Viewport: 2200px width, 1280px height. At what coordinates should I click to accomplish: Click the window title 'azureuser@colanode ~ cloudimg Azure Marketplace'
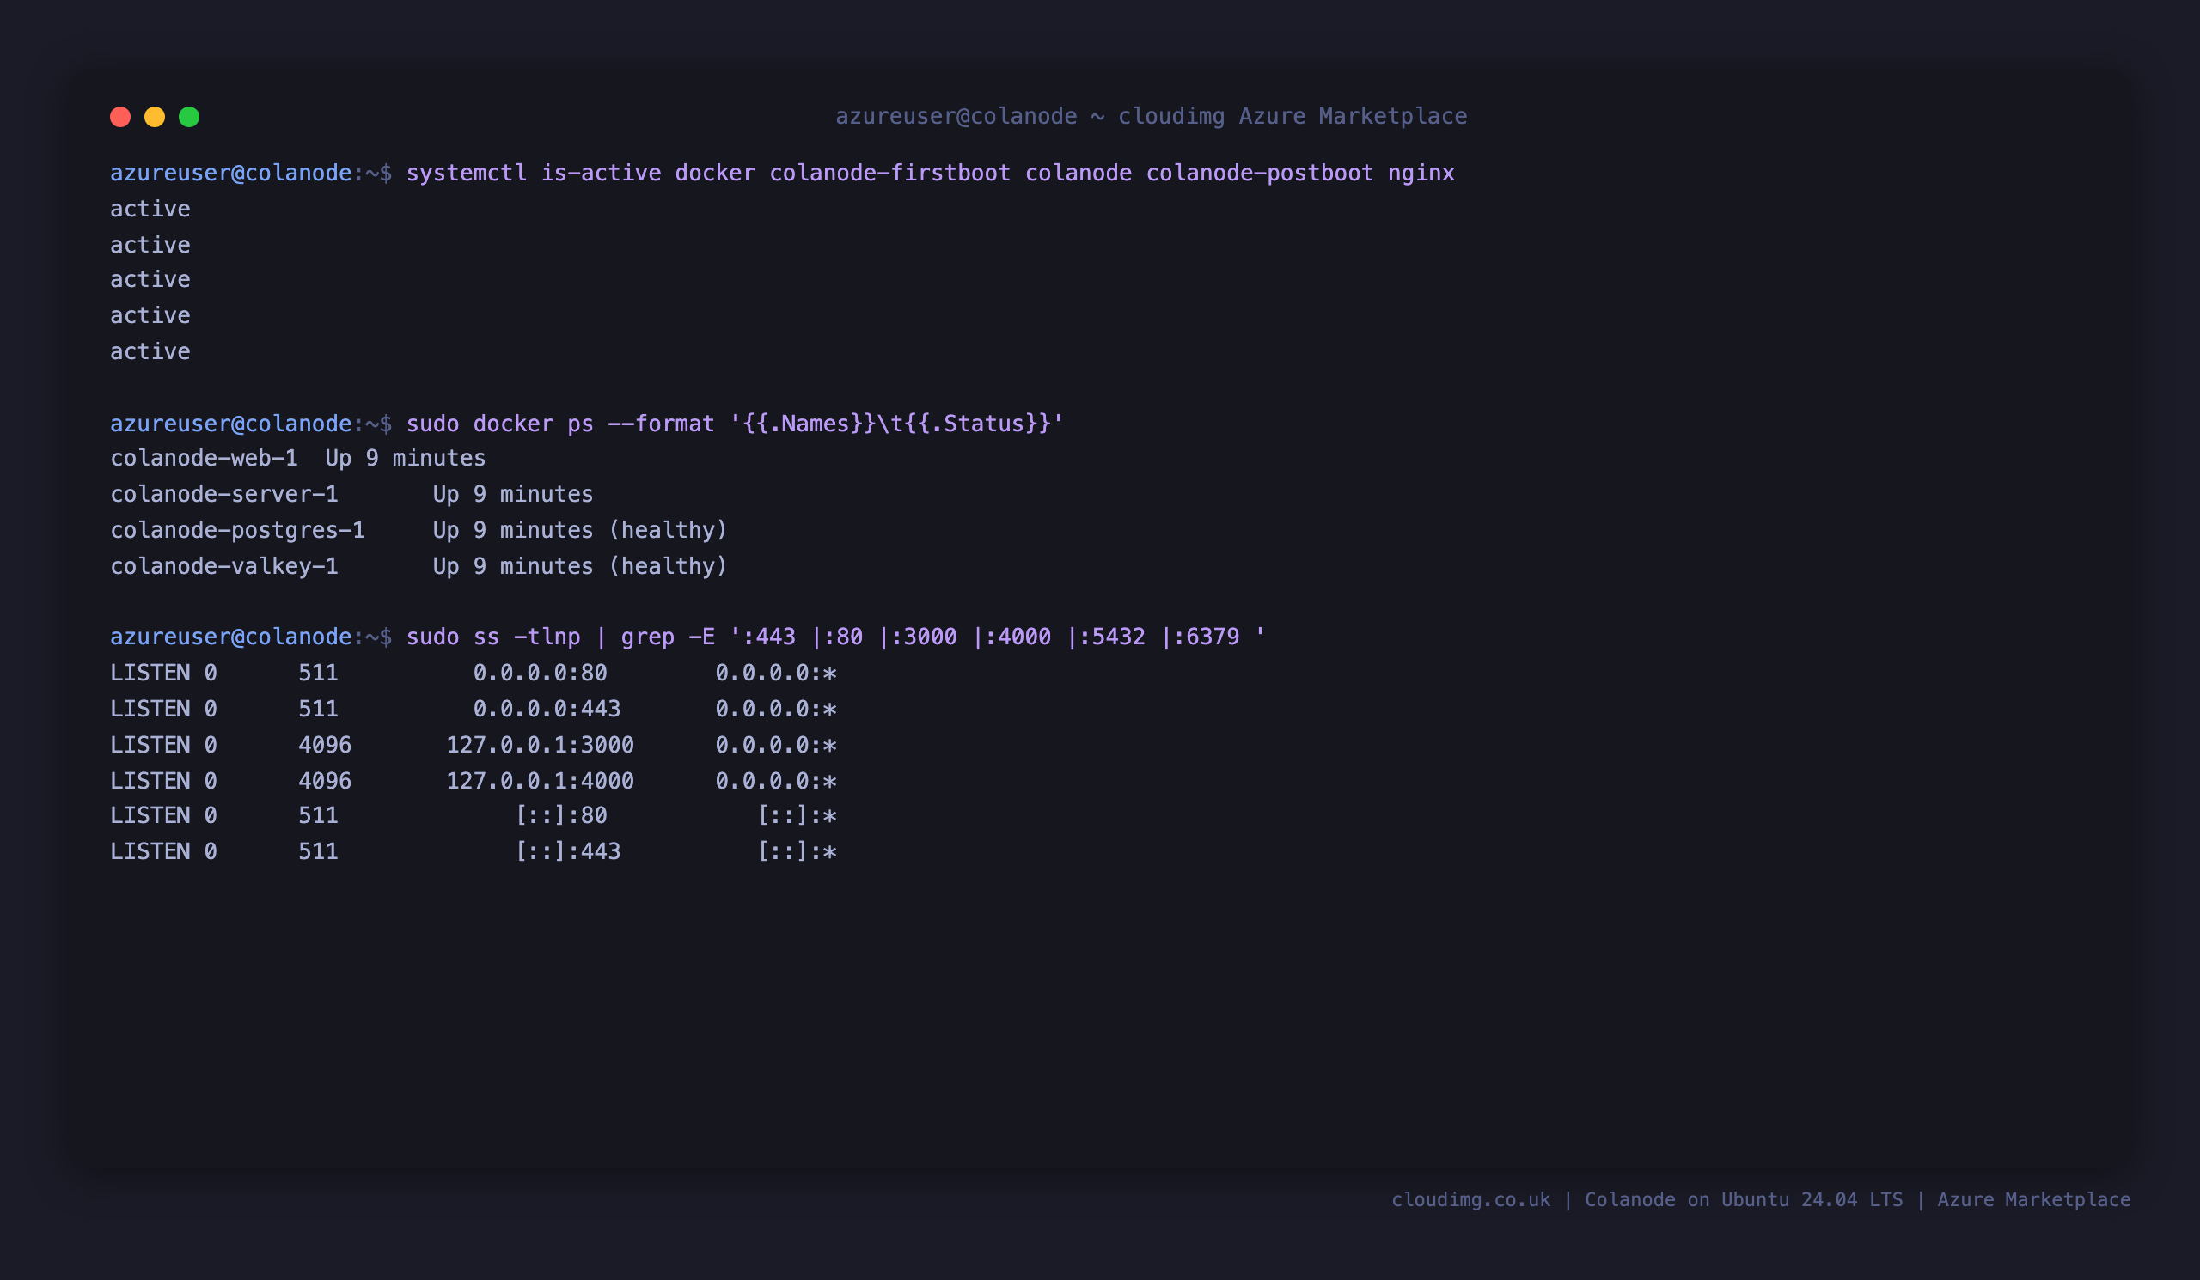1151,116
